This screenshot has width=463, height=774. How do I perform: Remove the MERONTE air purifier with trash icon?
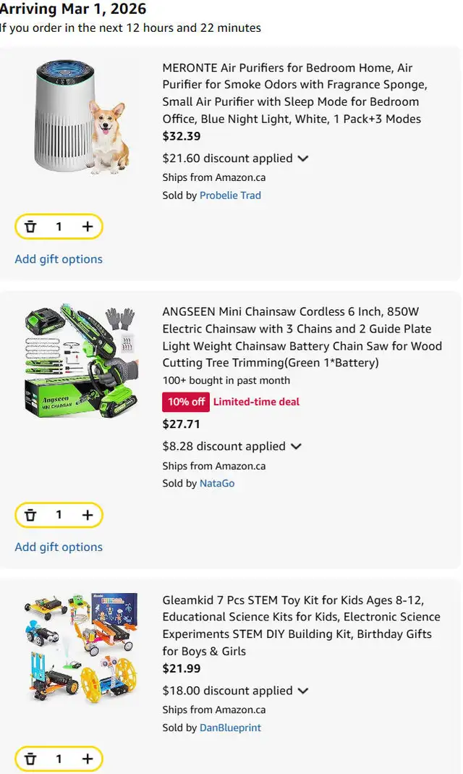30,227
